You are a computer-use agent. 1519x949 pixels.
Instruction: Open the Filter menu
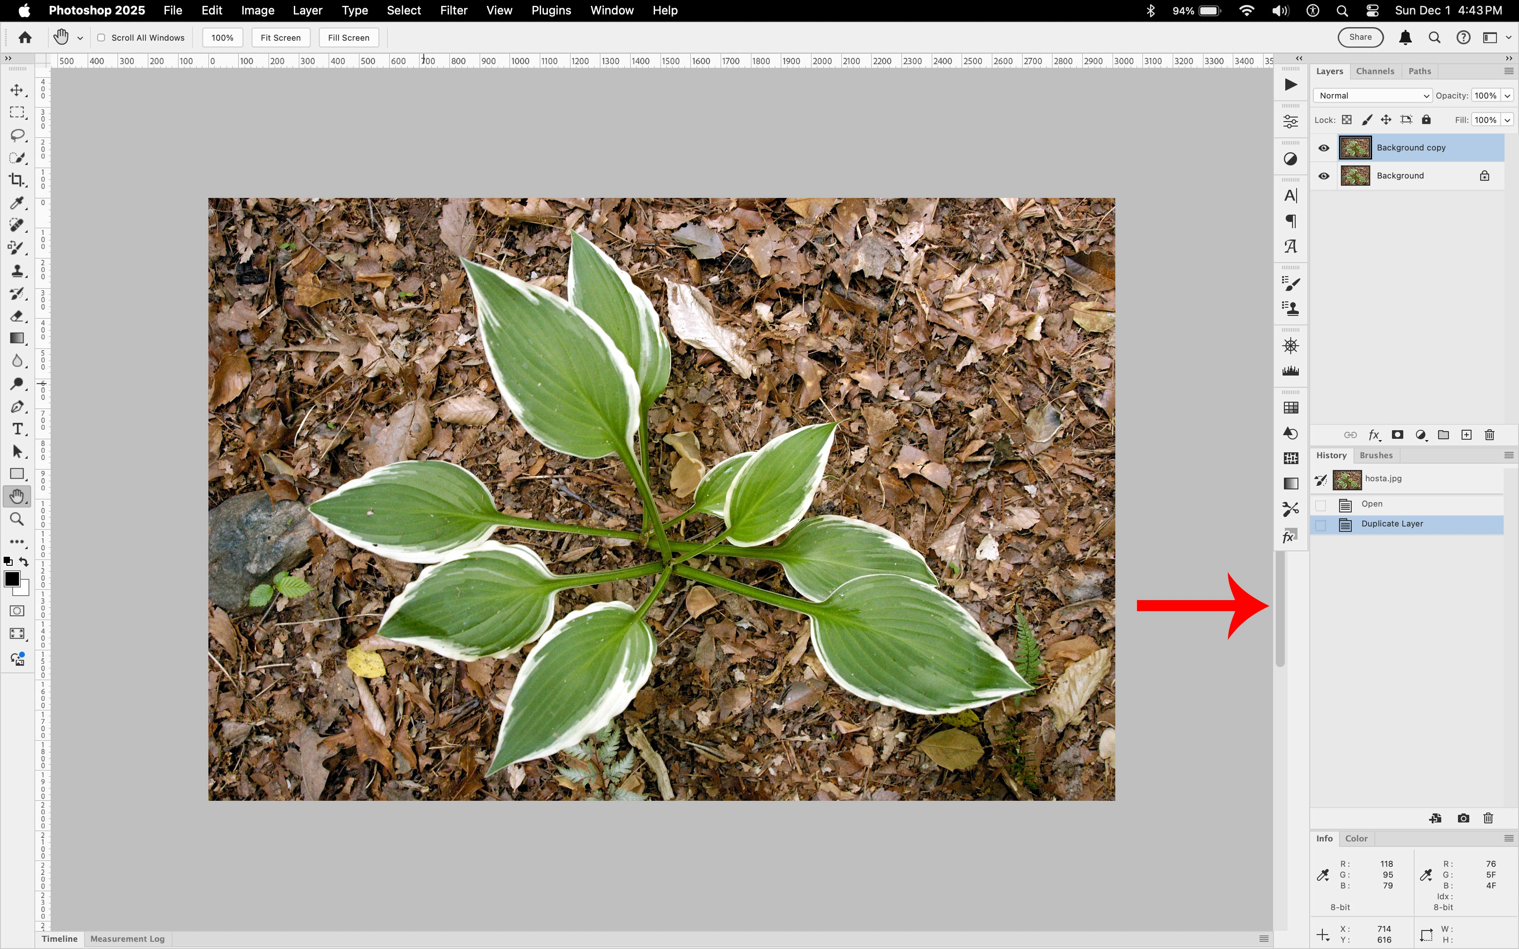click(453, 11)
